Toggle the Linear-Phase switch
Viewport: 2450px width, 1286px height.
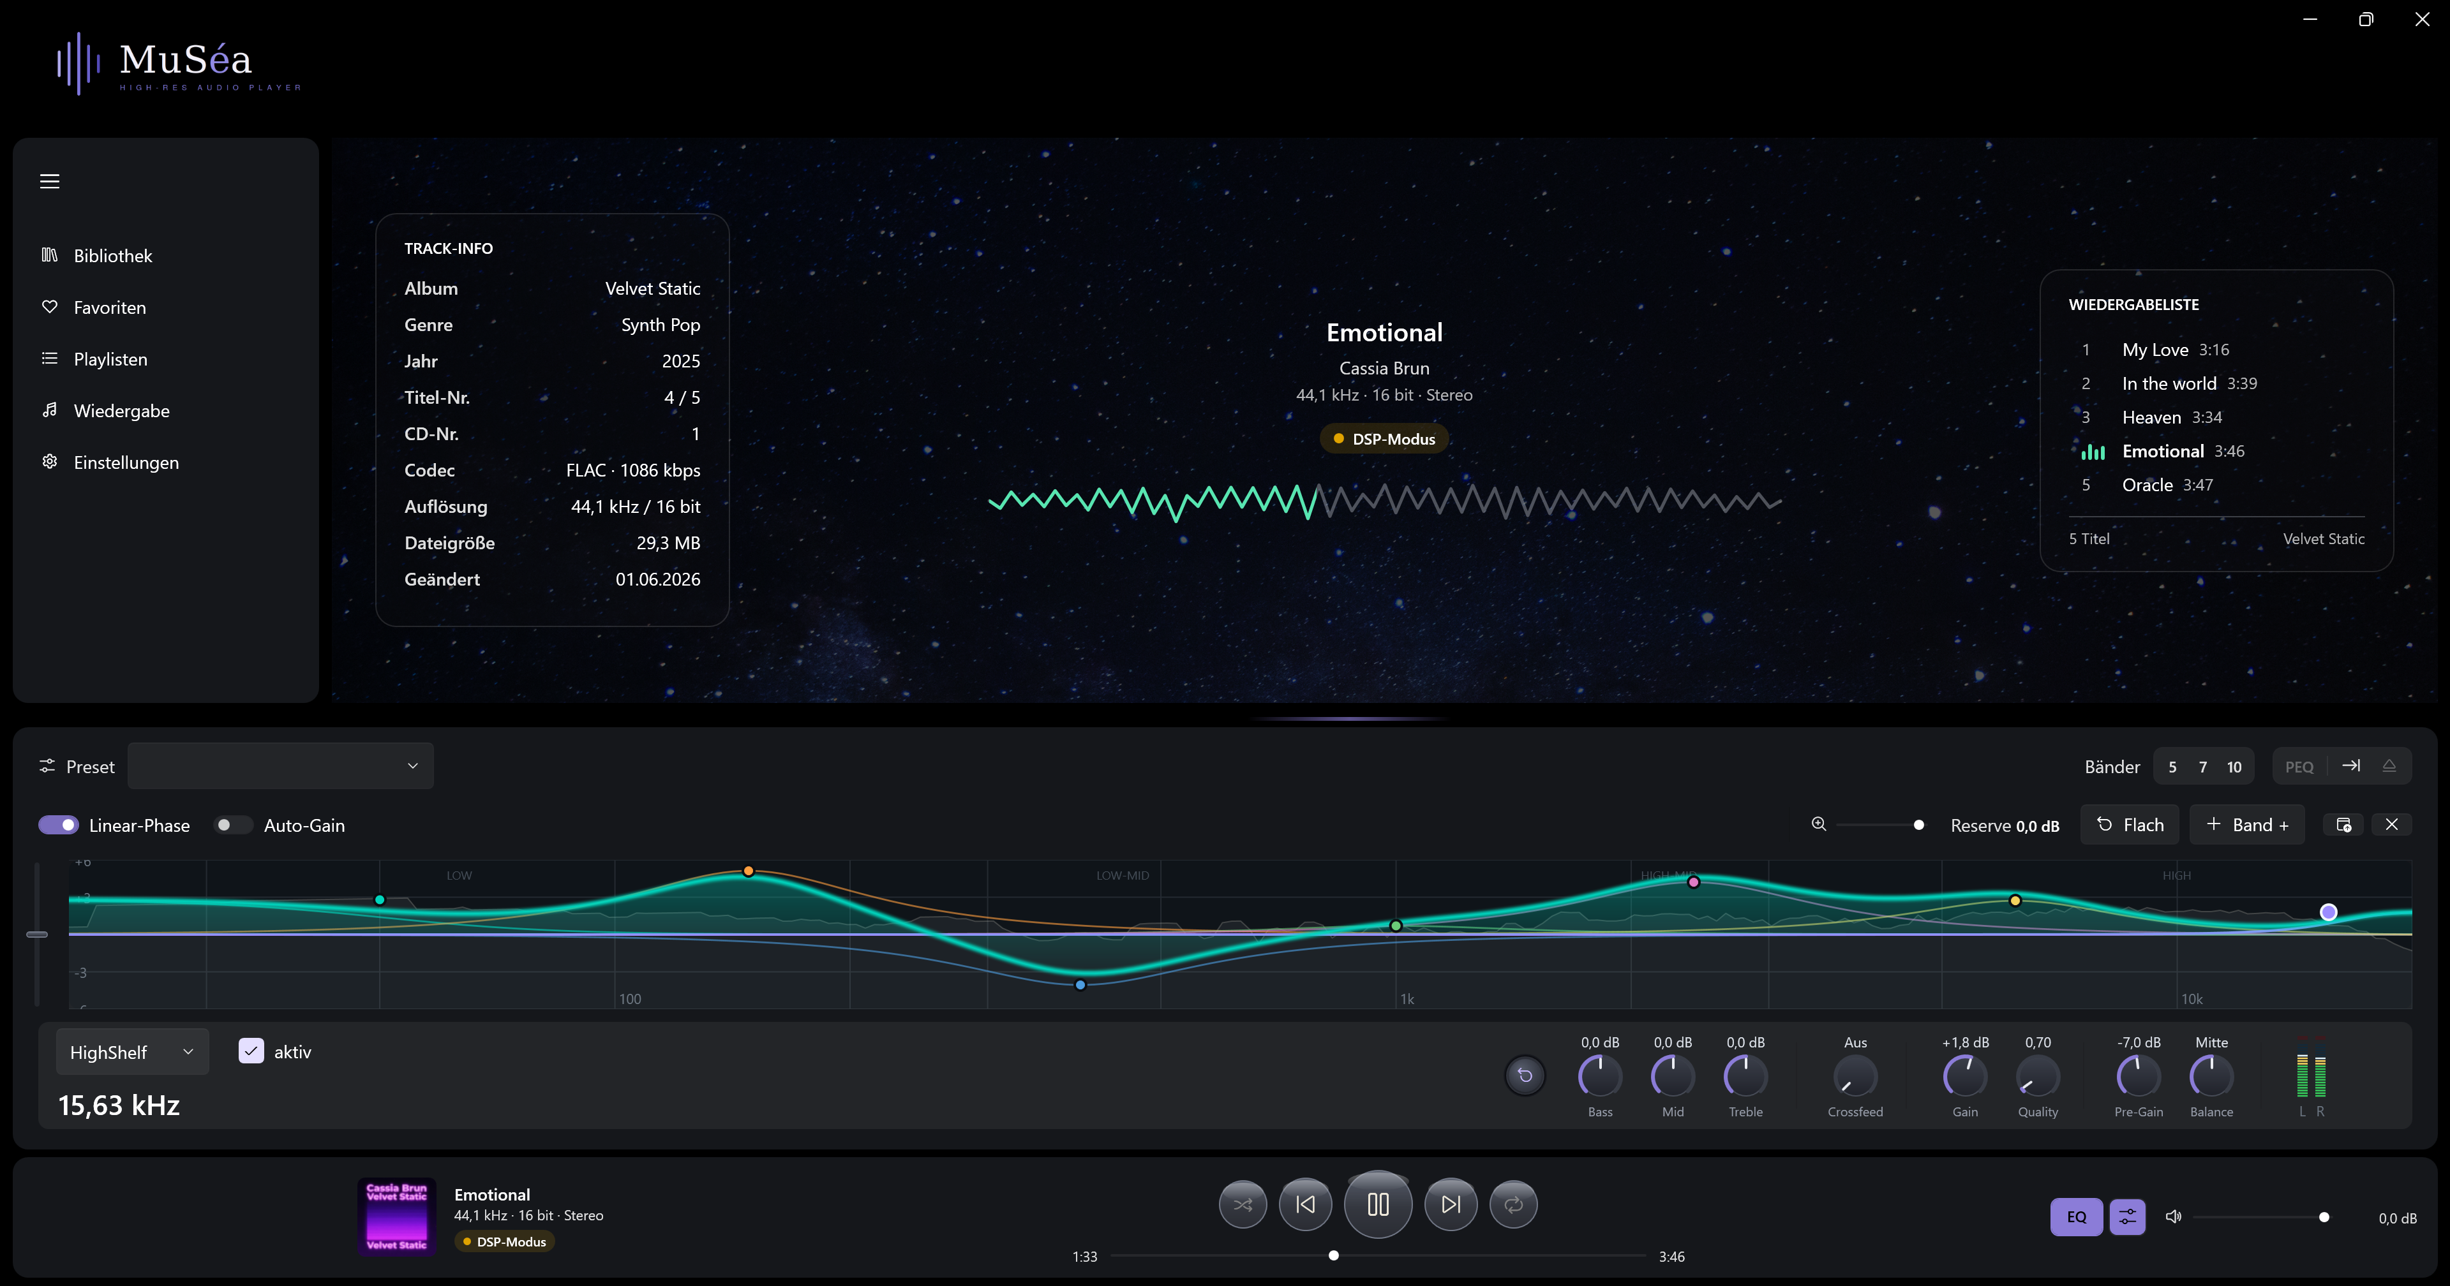coord(58,825)
